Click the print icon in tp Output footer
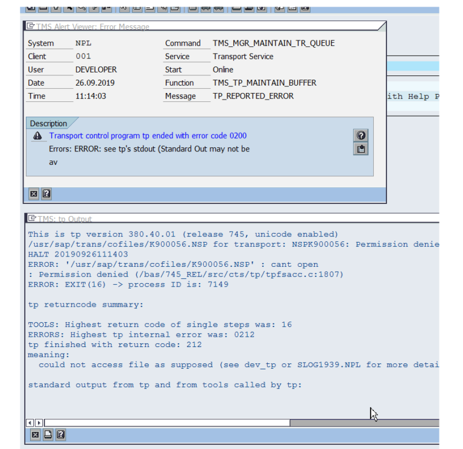Image resolution: width=463 pixels, height=449 pixels. (48, 435)
